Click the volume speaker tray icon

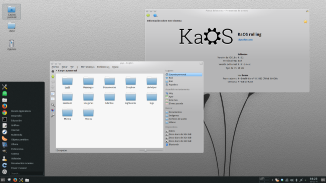pos(292,180)
